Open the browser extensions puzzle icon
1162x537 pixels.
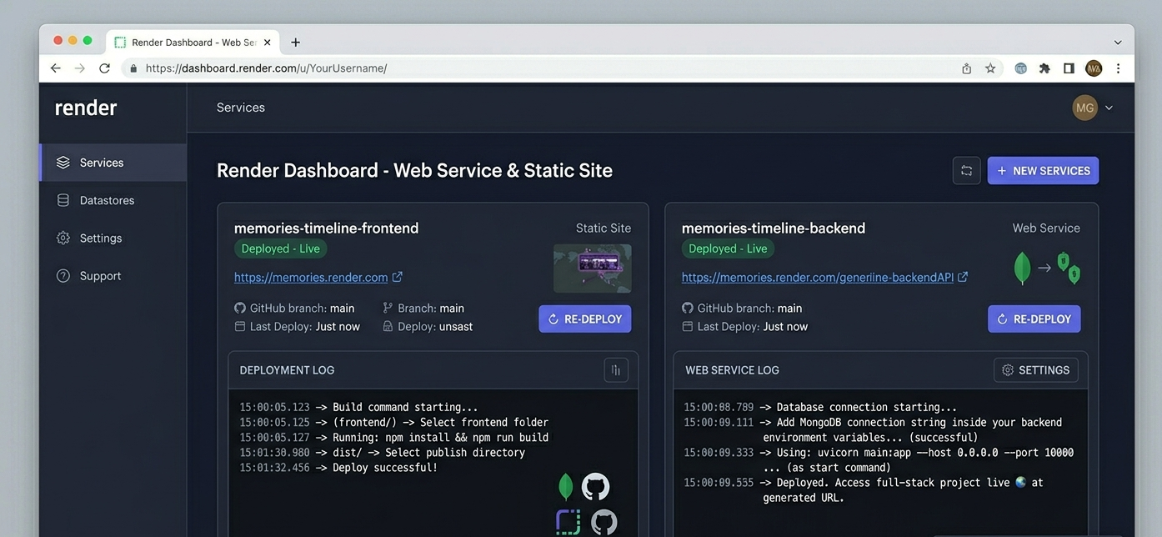click(x=1044, y=68)
